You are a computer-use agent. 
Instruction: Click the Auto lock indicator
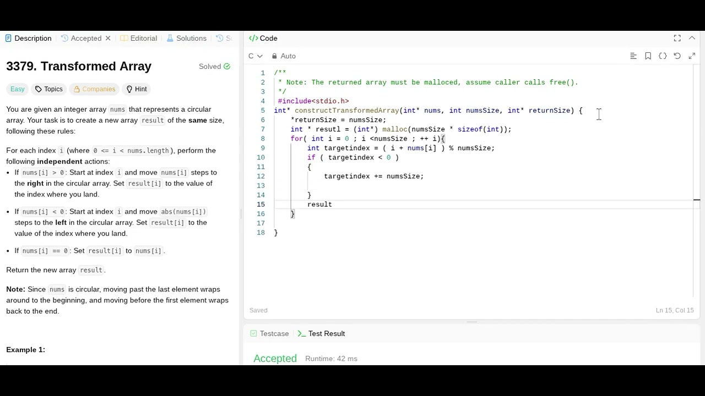tap(284, 56)
